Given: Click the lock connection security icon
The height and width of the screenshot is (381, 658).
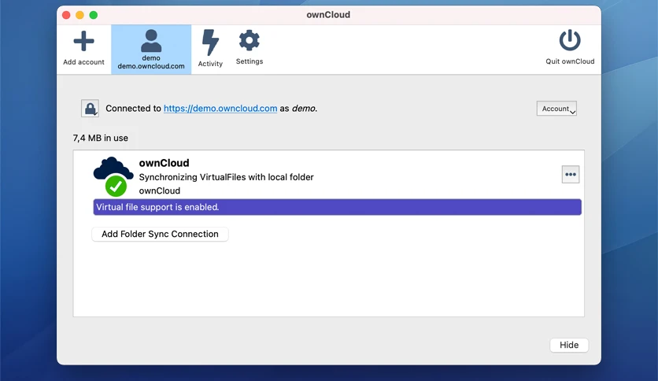Looking at the screenshot, I should (91, 109).
